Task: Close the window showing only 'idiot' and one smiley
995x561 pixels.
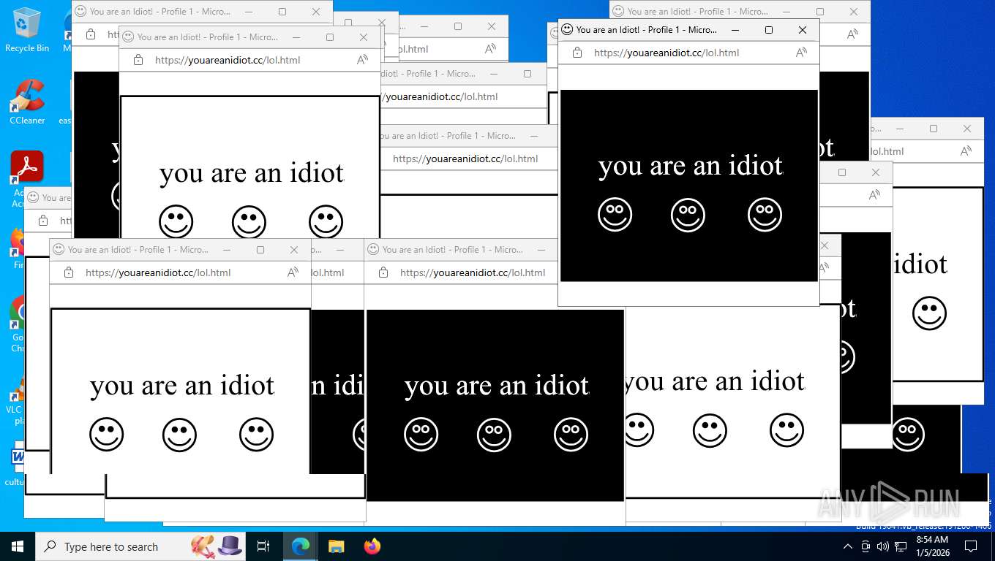Action: (x=967, y=129)
